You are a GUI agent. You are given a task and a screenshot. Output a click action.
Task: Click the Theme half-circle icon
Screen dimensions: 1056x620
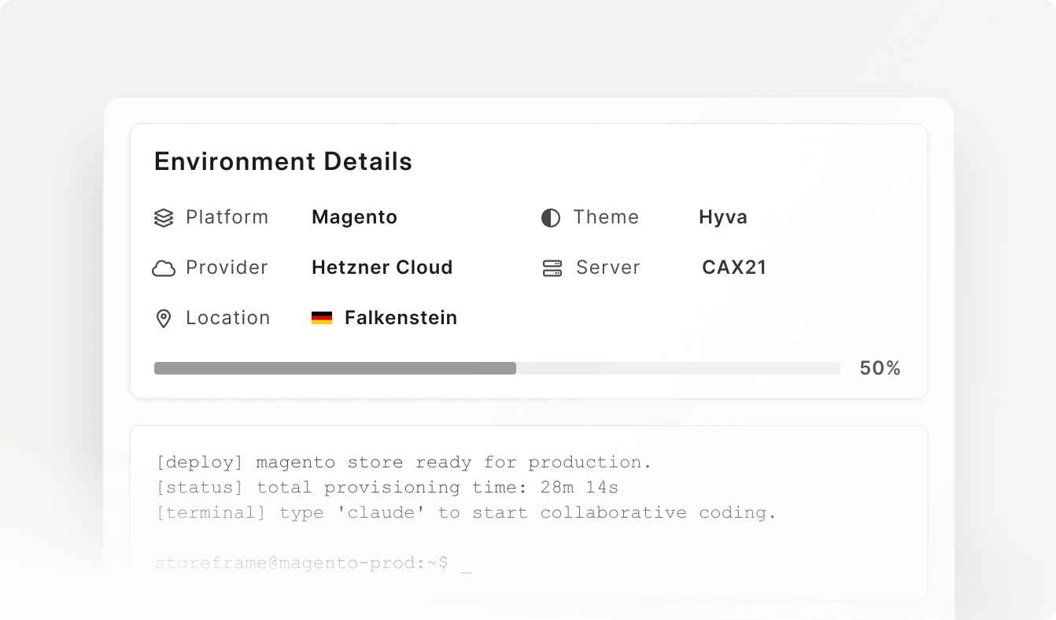(551, 218)
